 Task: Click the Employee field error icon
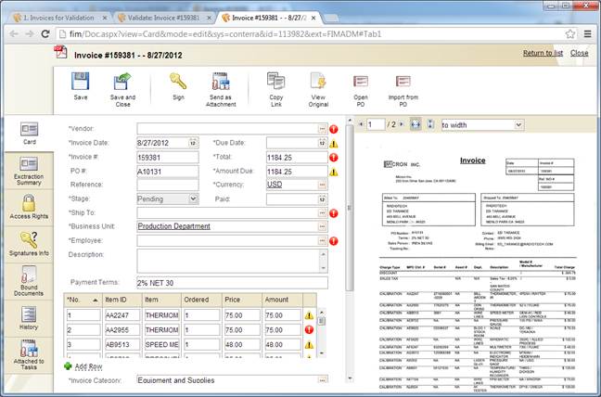[x=334, y=241]
